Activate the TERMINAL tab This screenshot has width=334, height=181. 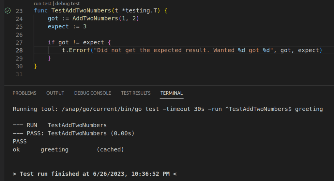point(172,93)
